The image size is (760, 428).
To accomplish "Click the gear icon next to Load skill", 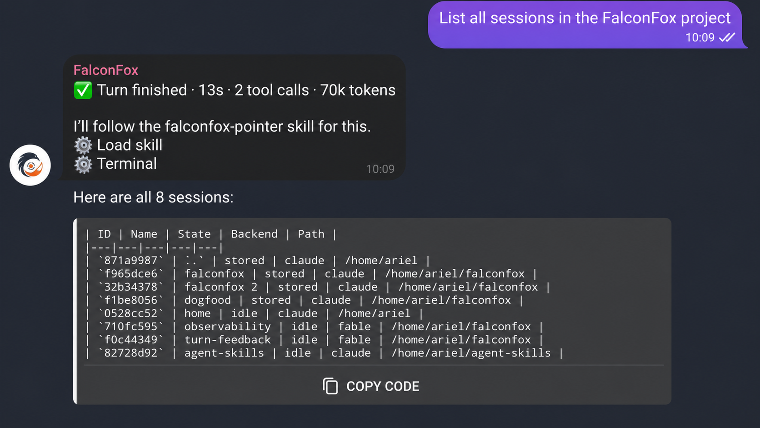I will (x=83, y=145).
